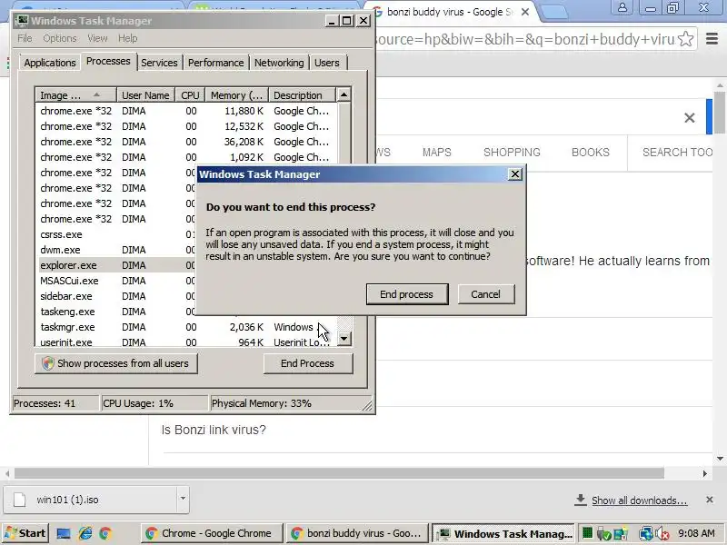Screen dimensions: 727x545
Task: Sort processes by CPU column
Action: coord(190,95)
